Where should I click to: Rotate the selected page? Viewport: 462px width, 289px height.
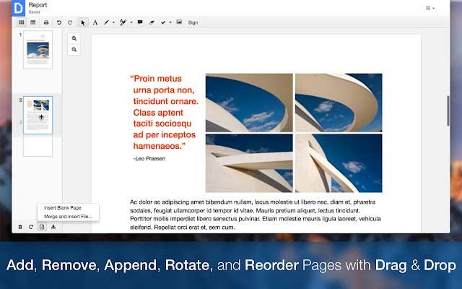31,227
